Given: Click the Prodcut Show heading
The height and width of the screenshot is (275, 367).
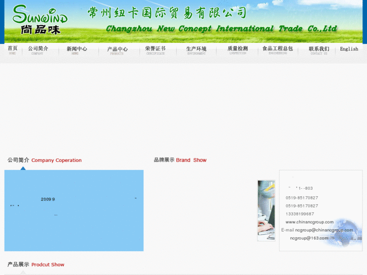Looking at the screenshot, I should tap(48, 265).
